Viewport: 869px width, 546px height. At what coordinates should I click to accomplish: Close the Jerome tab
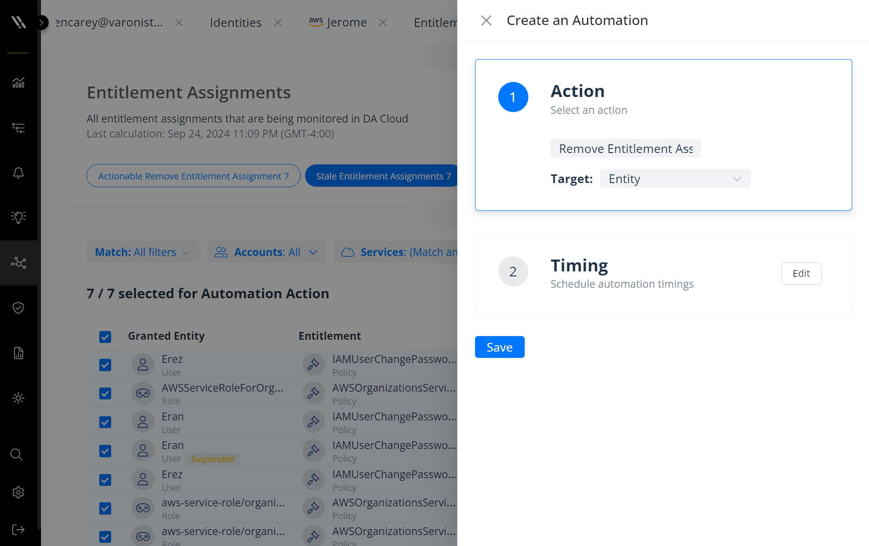point(383,22)
